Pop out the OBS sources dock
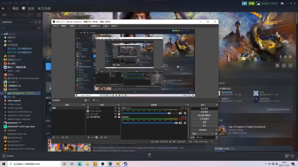This screenshot has width=298, height=167. [118, 105]
